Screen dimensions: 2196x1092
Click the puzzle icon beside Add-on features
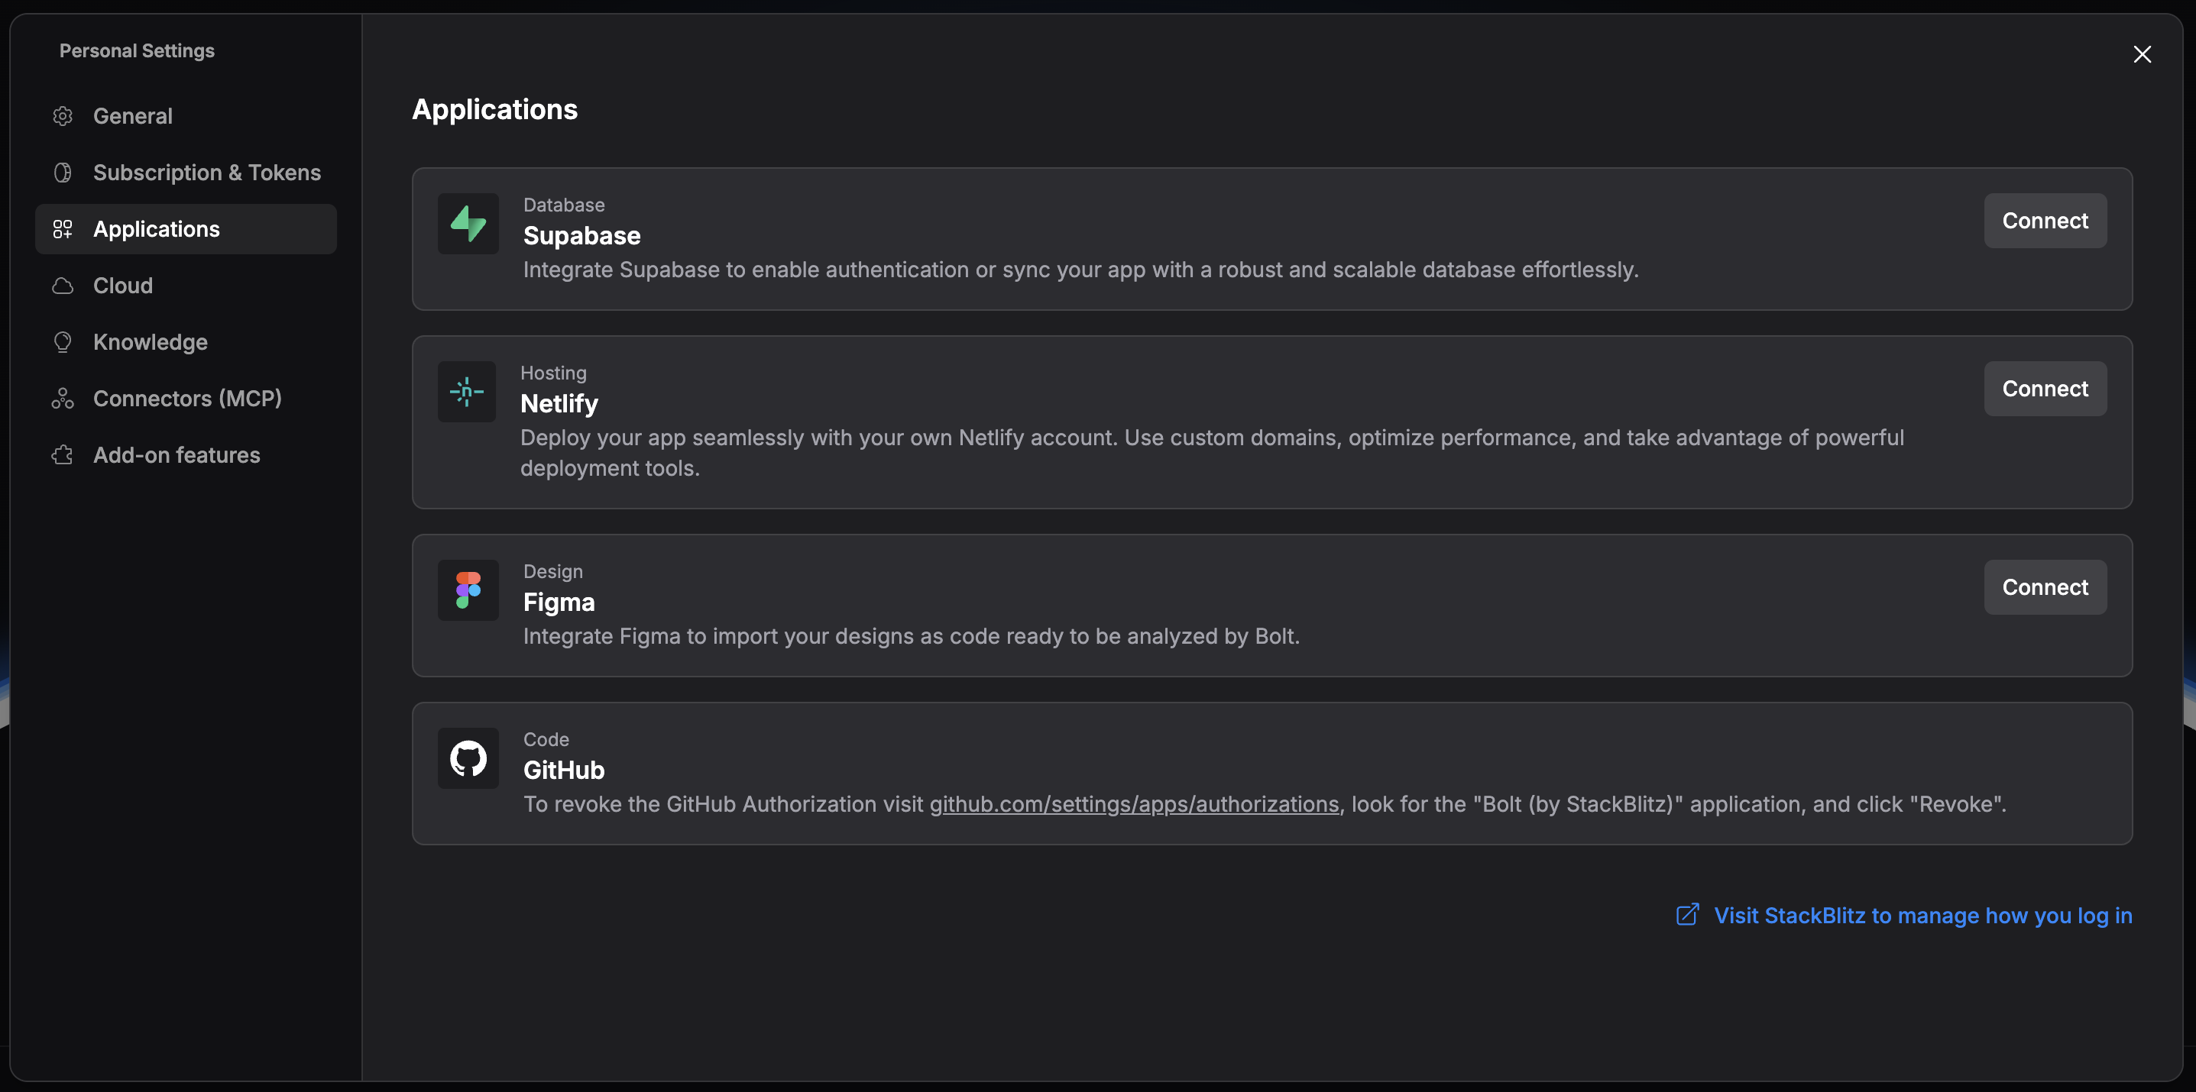[62, 454]
